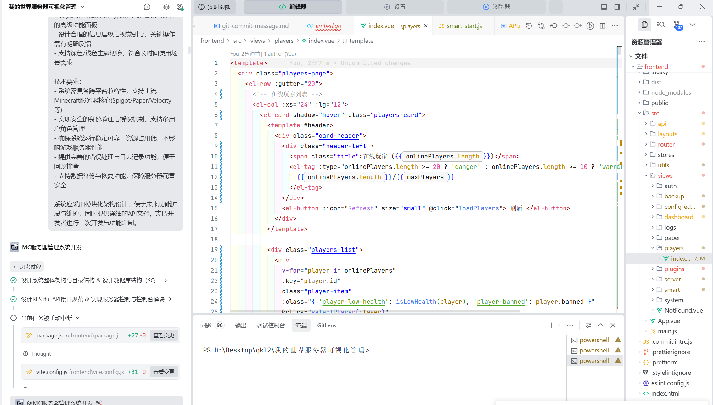Expand more sidebar views chevron
Image resolution: width=713 pixels, height=405 pixels.
(693, 25)
